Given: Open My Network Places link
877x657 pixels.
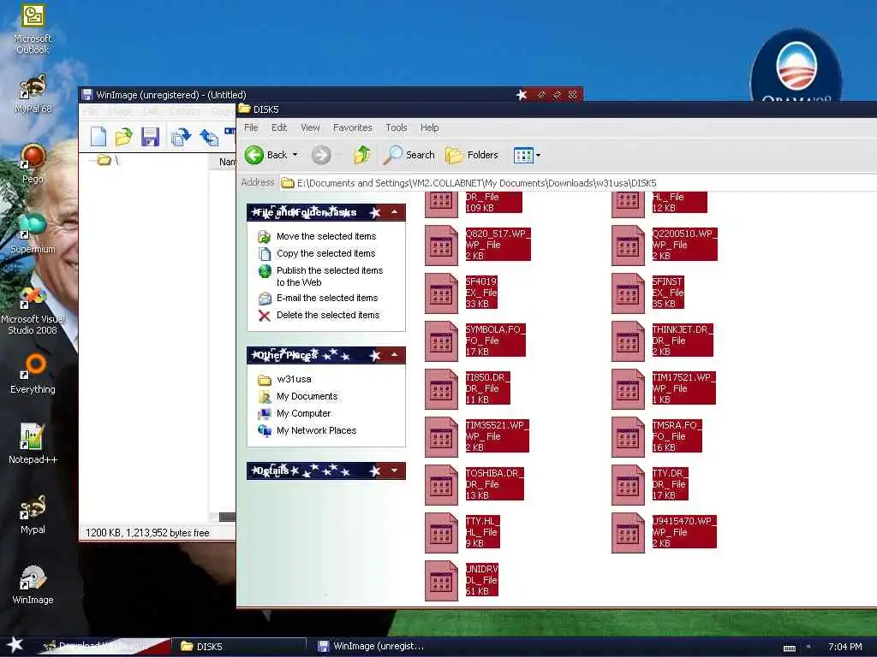Looking at the screenshot, I should tap(317, 431).
